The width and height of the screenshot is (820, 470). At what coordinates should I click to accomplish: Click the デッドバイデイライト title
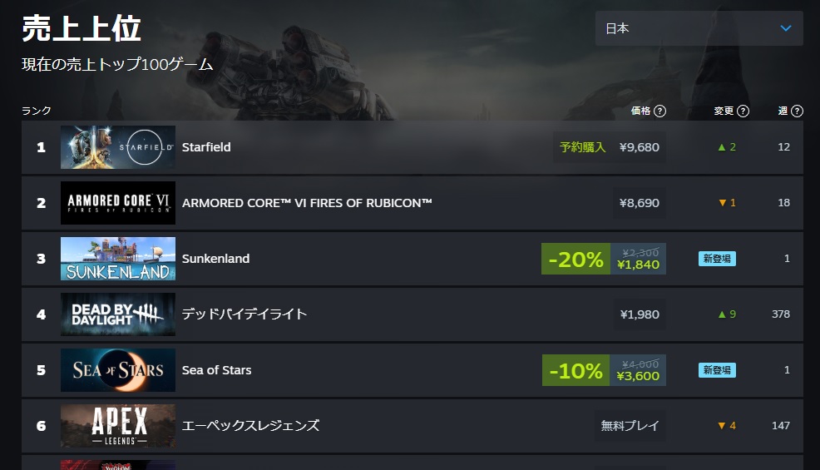245,314
